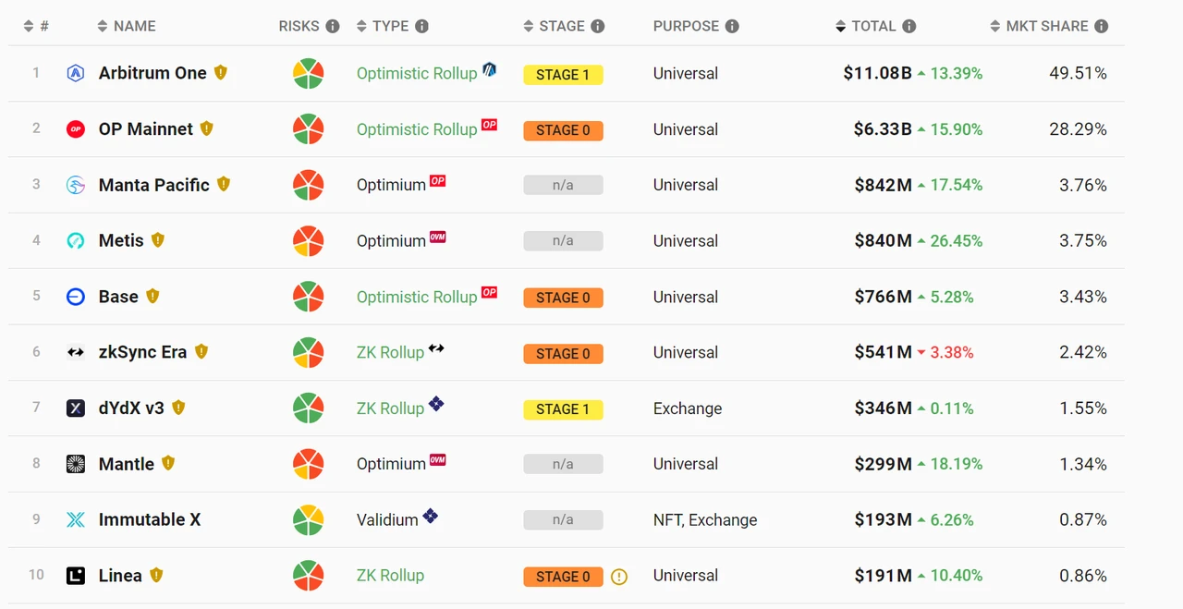This screenshot has height=609, width=1183.
Task: Sort the table by TOTAL column
Action: 866,26
